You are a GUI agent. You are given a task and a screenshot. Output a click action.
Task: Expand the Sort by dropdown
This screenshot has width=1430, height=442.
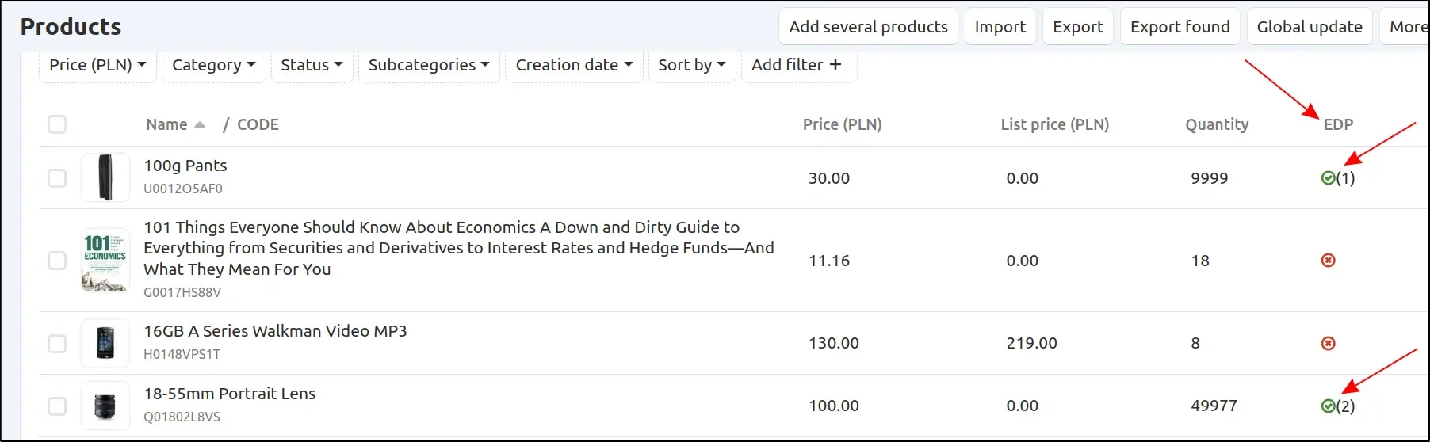pos(691,65)
